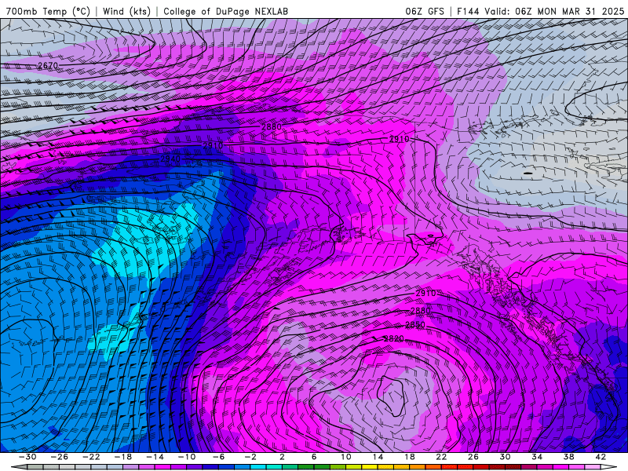Click the 14 color scale label
The image size is (628, 471).
point(378,457)
